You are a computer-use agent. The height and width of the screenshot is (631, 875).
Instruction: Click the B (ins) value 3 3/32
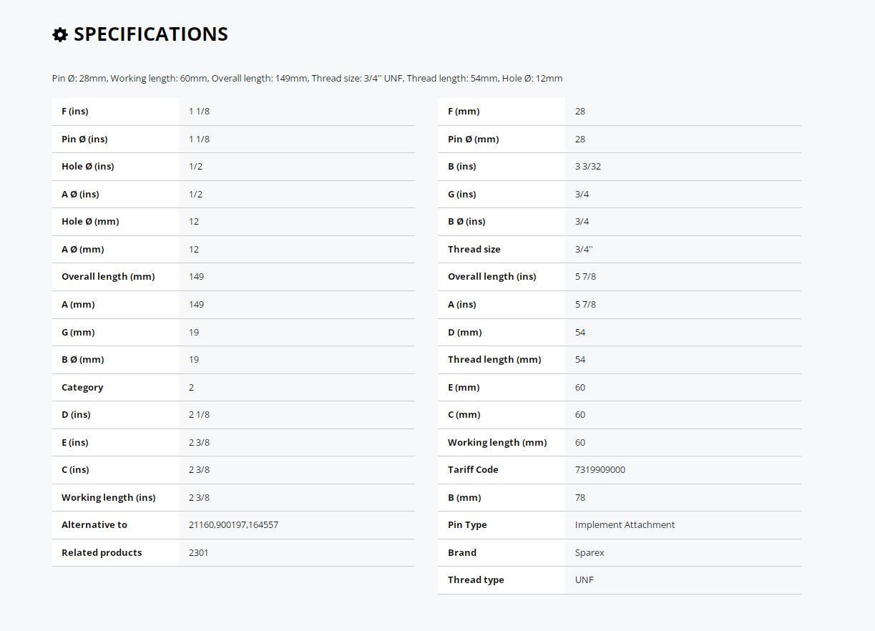[x=588, y=166]
